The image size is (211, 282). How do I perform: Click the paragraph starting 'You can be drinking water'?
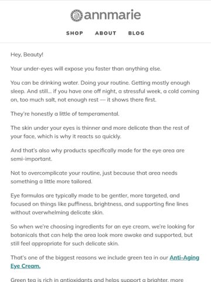point(105,91)
